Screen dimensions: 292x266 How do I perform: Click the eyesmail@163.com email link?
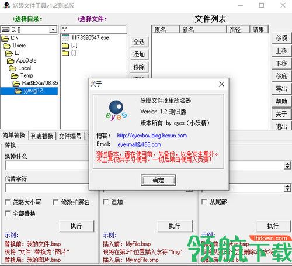[140, 144]
